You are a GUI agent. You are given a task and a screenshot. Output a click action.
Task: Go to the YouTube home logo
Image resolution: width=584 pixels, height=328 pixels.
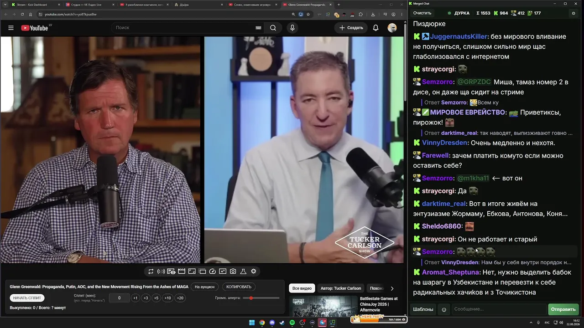pyautogui.click(x=35, y=28)
